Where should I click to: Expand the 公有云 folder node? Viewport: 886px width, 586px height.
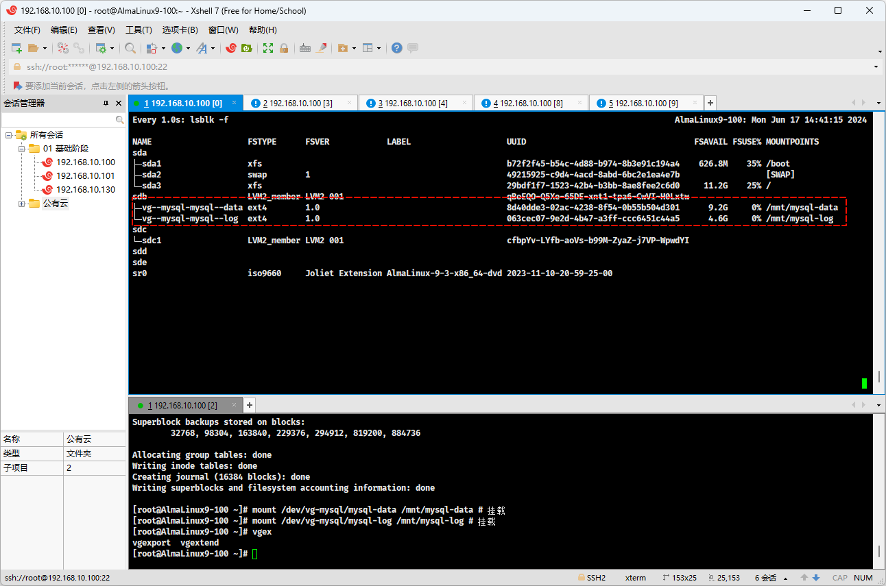tap(21, 204)
